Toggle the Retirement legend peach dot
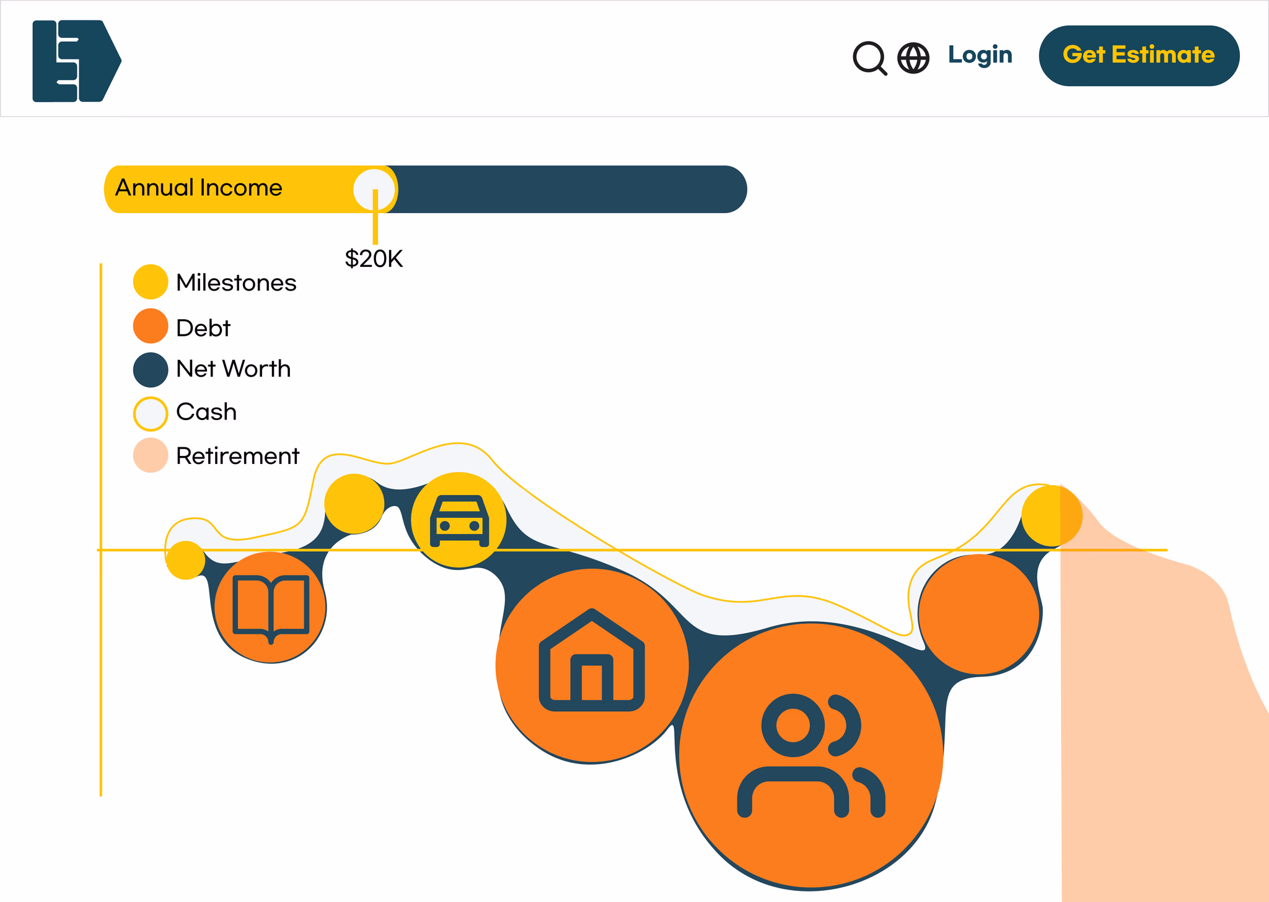1269x902 pixels. pos(151,455)
